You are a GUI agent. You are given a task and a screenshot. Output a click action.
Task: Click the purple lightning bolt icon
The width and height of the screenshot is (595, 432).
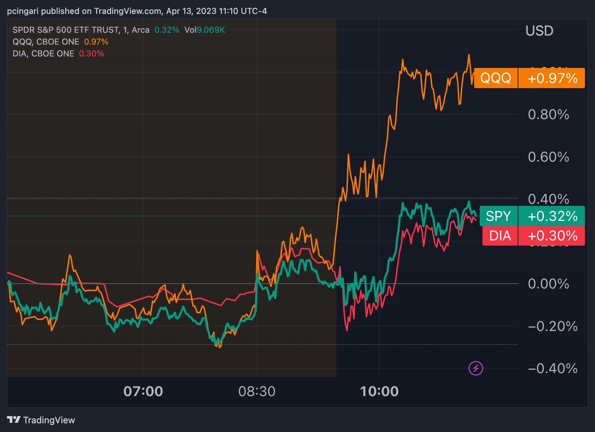[476, 368]
